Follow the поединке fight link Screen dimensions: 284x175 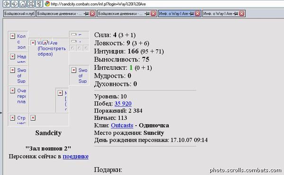point(76,157)
